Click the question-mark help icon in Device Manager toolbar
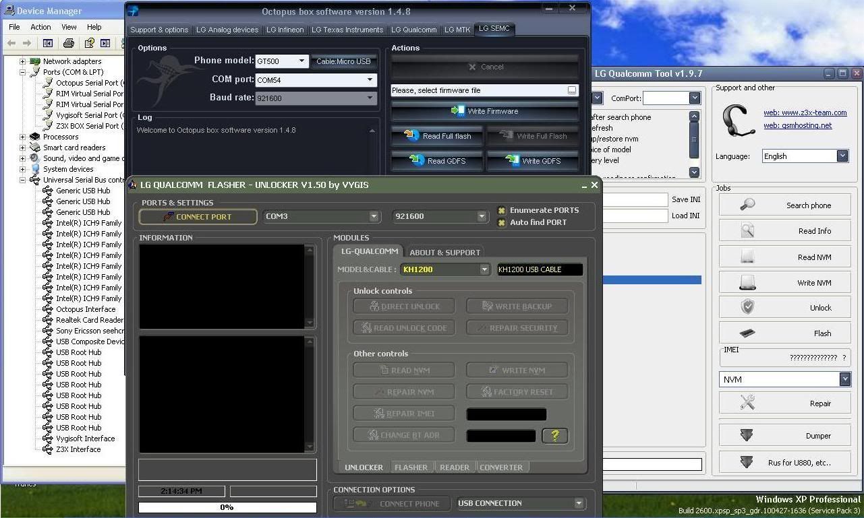The image size is (864, 518). (x=89, y=43)
